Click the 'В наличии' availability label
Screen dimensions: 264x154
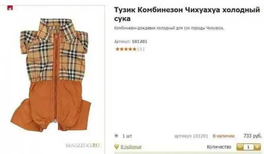coord(223,136)
